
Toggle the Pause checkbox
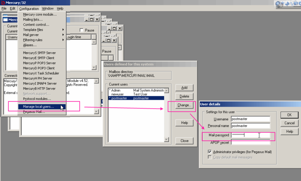point(82,30)
